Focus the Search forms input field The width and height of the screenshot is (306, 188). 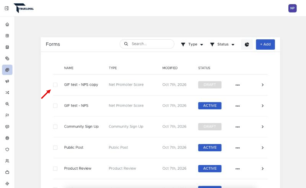(x=147, y=44)
